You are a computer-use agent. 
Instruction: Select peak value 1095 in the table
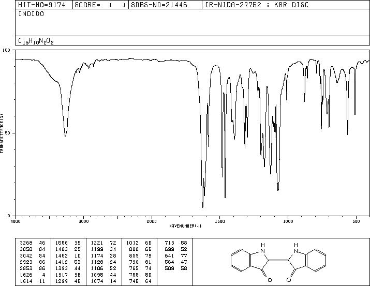coord(97,275)
